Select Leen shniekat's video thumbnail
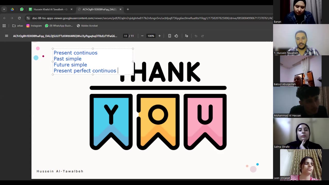Screen dimensions: 329x185 click(x=301, y=165)
